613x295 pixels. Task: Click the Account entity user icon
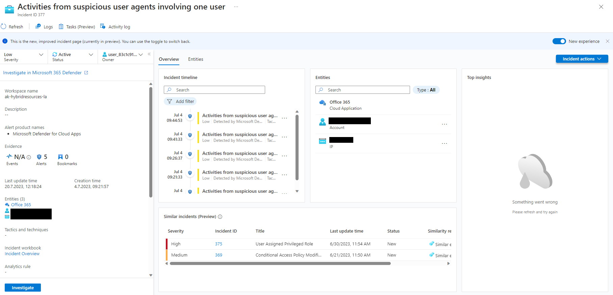[x=323, y=122]
